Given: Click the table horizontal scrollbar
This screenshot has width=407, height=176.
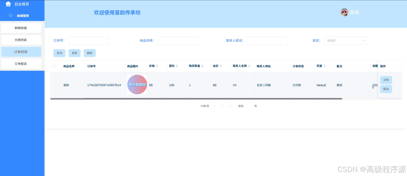Looking at the screenshot, I should tap(196, 99).
